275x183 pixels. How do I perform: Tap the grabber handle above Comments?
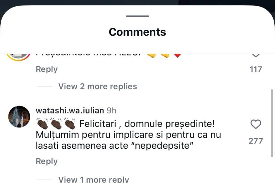pos(137,16)
